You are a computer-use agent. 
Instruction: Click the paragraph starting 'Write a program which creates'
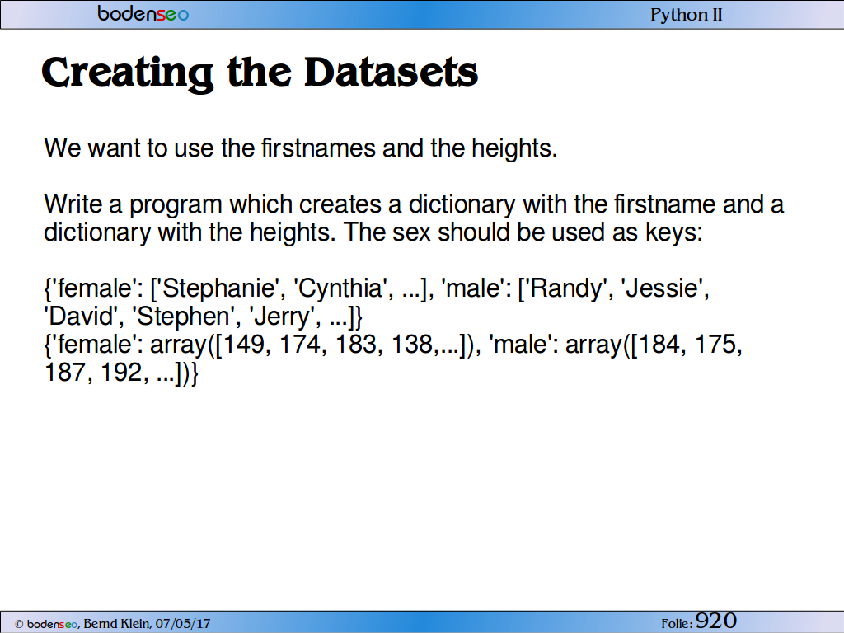tap(414, 218)
